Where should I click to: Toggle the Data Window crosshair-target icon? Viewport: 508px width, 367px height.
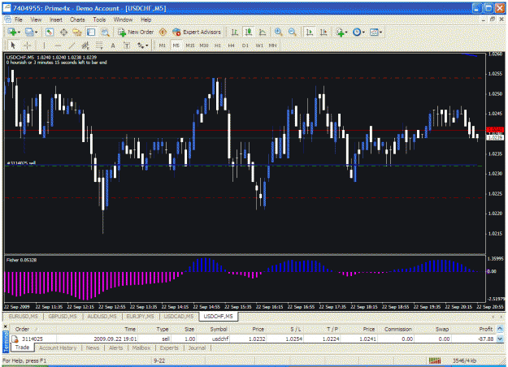point(63,32)
